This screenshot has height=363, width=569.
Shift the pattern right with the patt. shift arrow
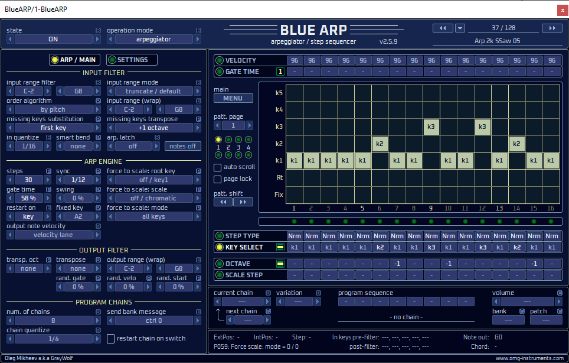pos(243,202)
